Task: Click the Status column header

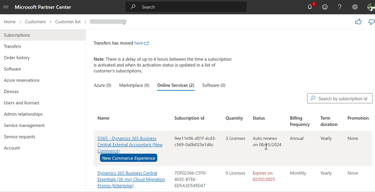Action: pyautogui.click(x=259, y=118)
